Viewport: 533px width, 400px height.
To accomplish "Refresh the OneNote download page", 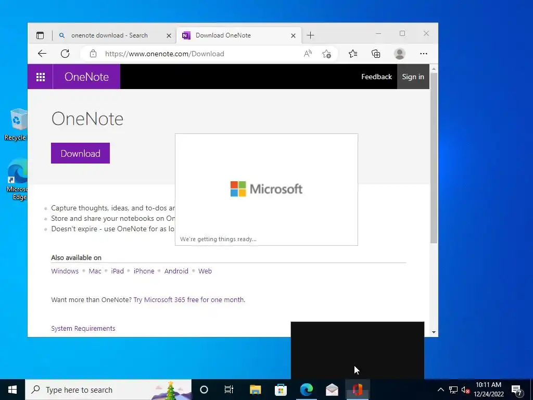I will pyautogui.click(x=65, y=54).
